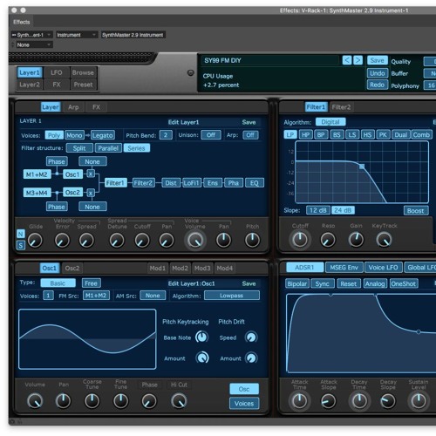Switch to the Arp tab
This screenshot has height=436, width=436.
73,107
